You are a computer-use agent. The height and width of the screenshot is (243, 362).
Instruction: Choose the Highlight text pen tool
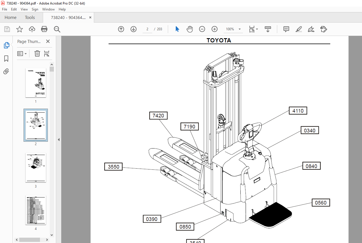(x=299, y=29)
